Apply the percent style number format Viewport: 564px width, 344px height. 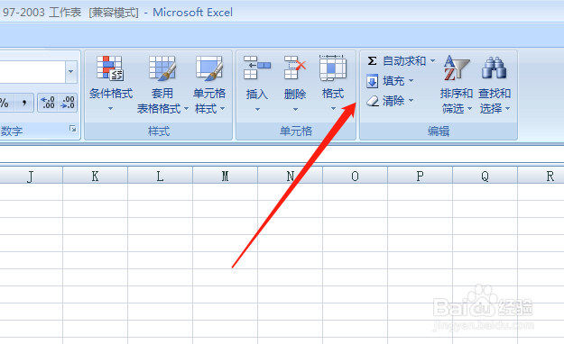pos(5,103)
